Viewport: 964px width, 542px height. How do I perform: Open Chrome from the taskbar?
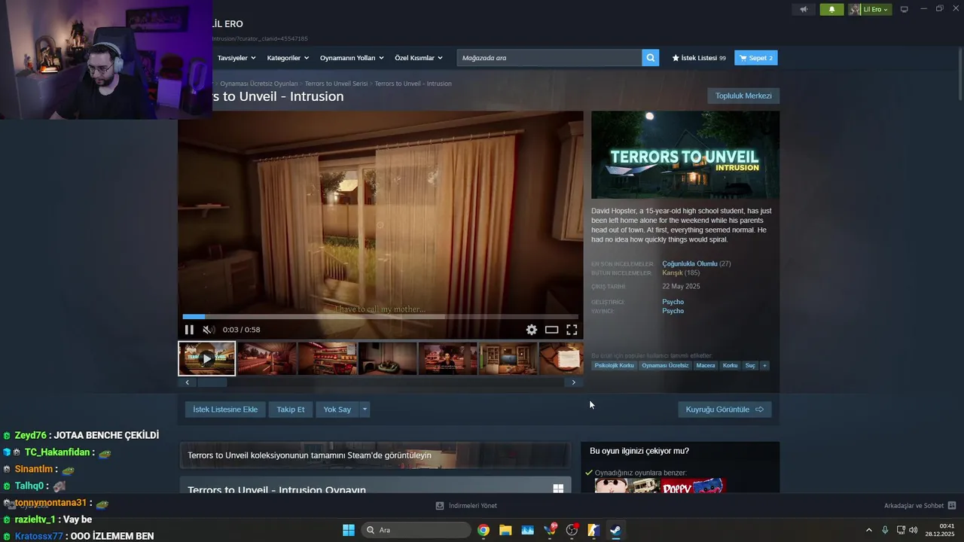point(484,530)
